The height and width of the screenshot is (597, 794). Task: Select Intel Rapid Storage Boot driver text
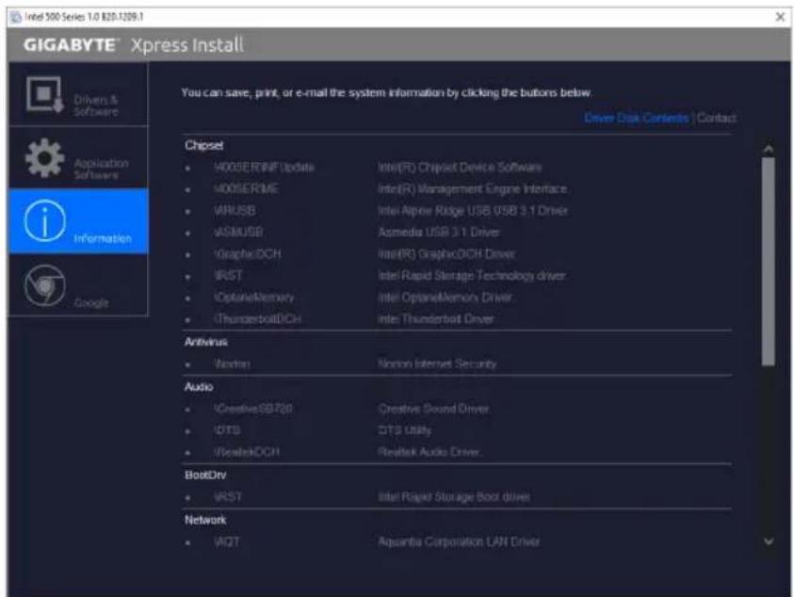click(454, 497)
